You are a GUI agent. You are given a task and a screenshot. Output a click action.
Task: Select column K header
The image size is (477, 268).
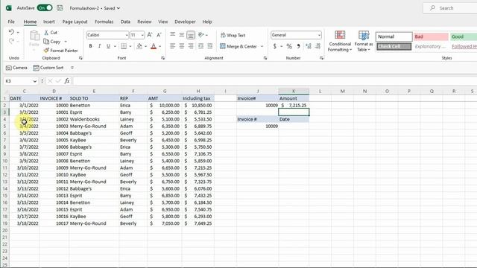coord(294,91)
